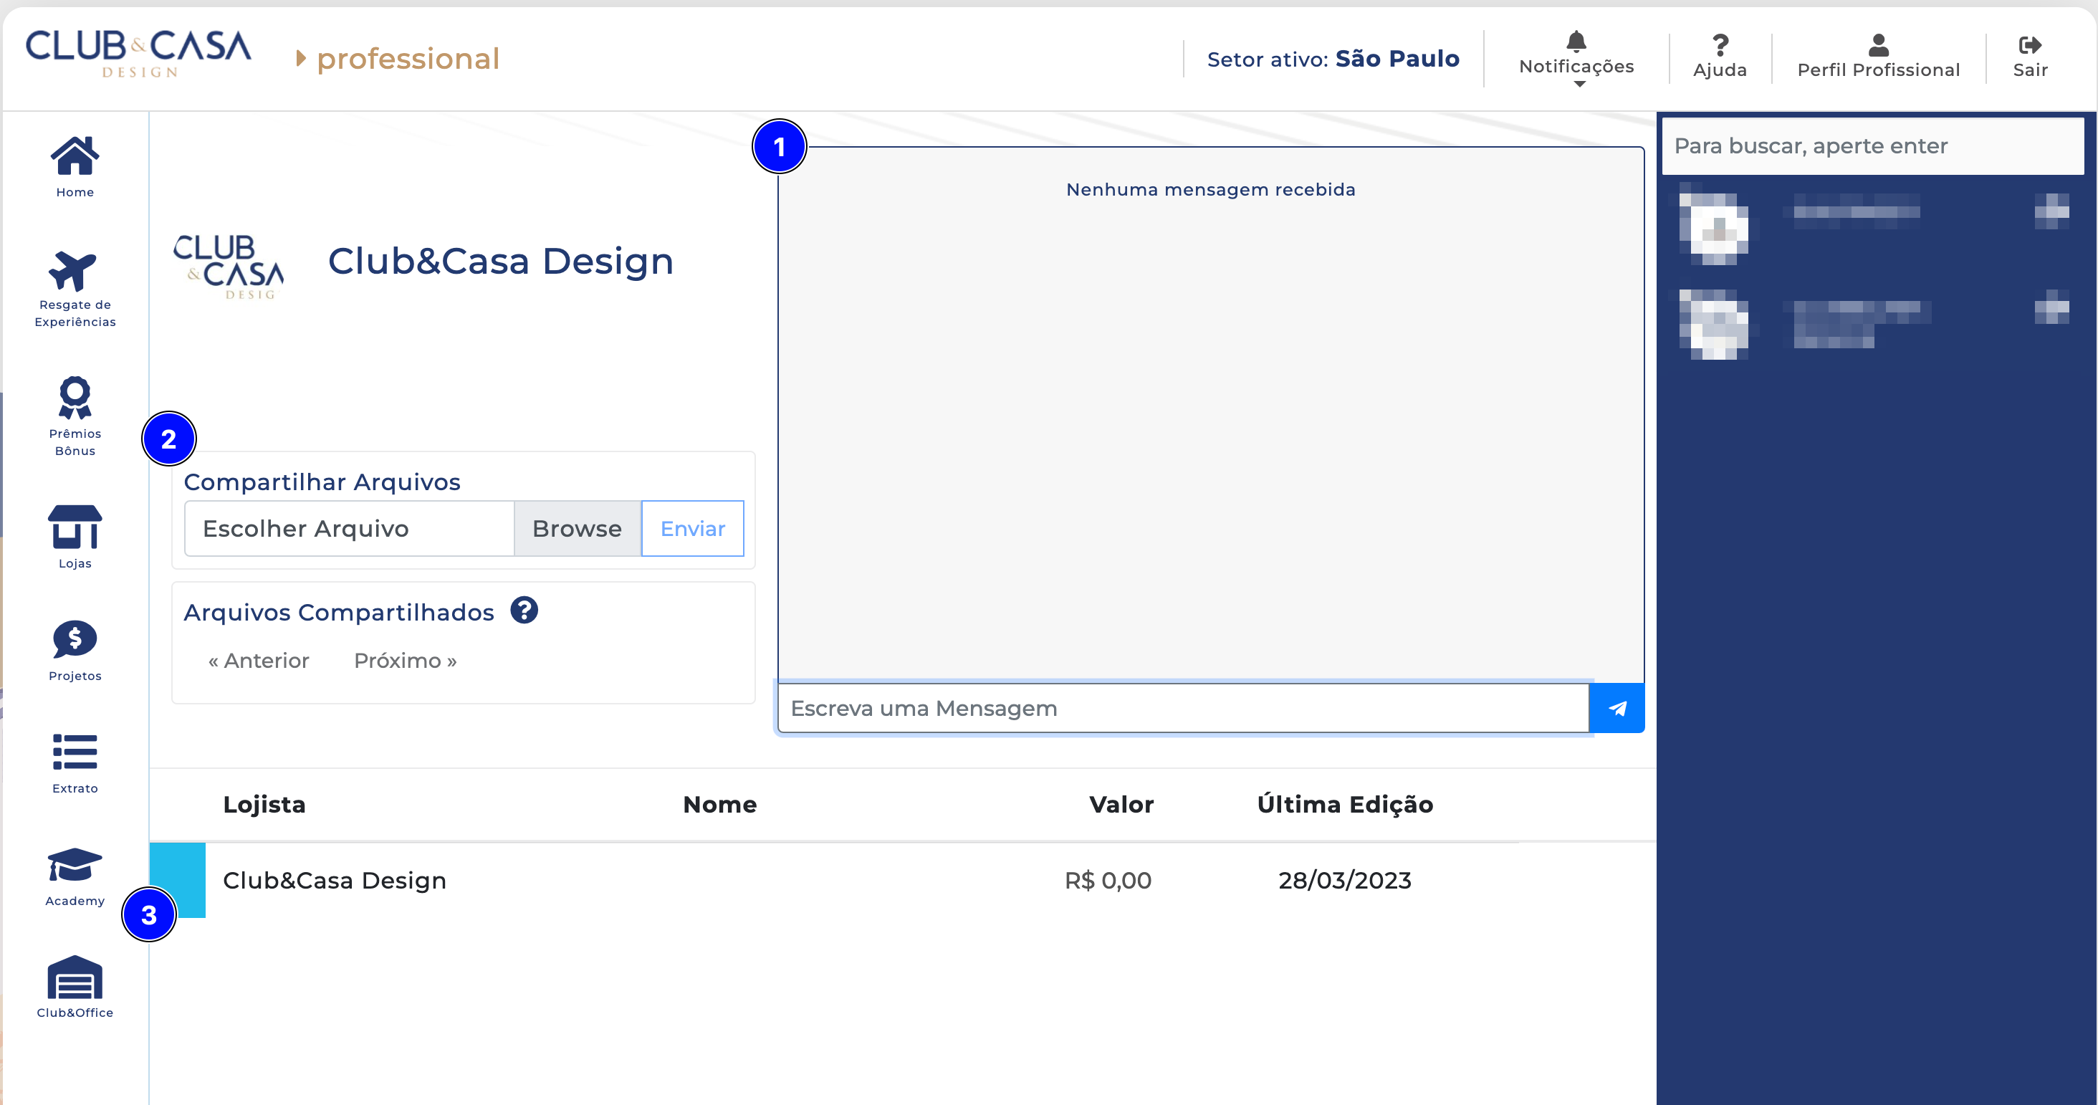Go to Próximo page of files
The height and width of the screenshot is (1105, 2098).
pos(406,661)
